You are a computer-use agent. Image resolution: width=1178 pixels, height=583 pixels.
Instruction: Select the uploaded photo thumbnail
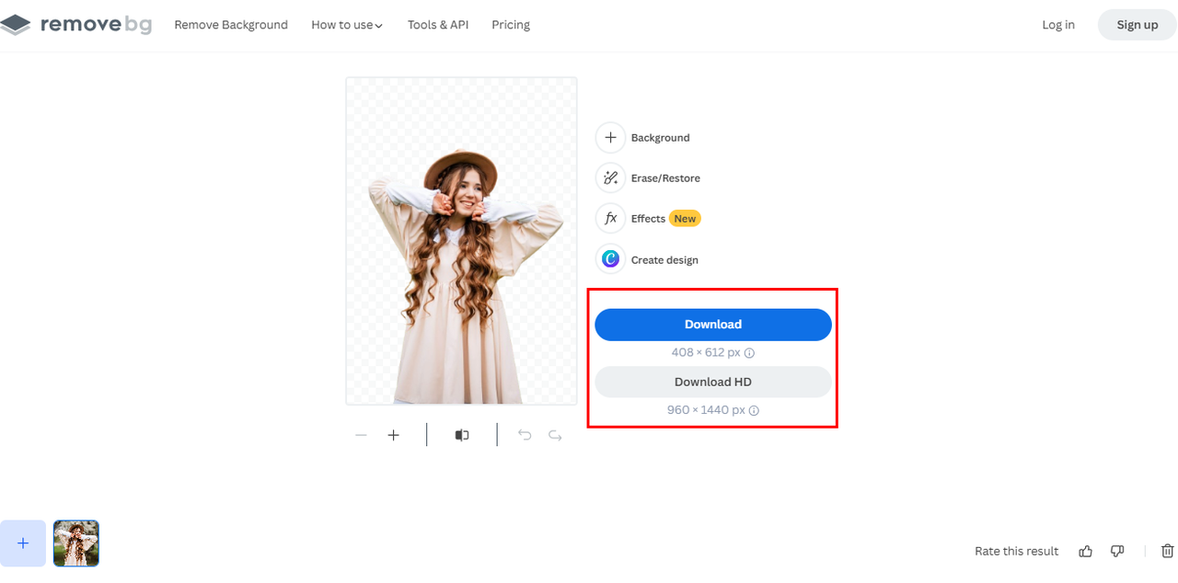[x=76, y=543]
